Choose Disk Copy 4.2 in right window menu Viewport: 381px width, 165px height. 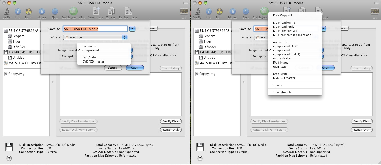click(295, 15)
